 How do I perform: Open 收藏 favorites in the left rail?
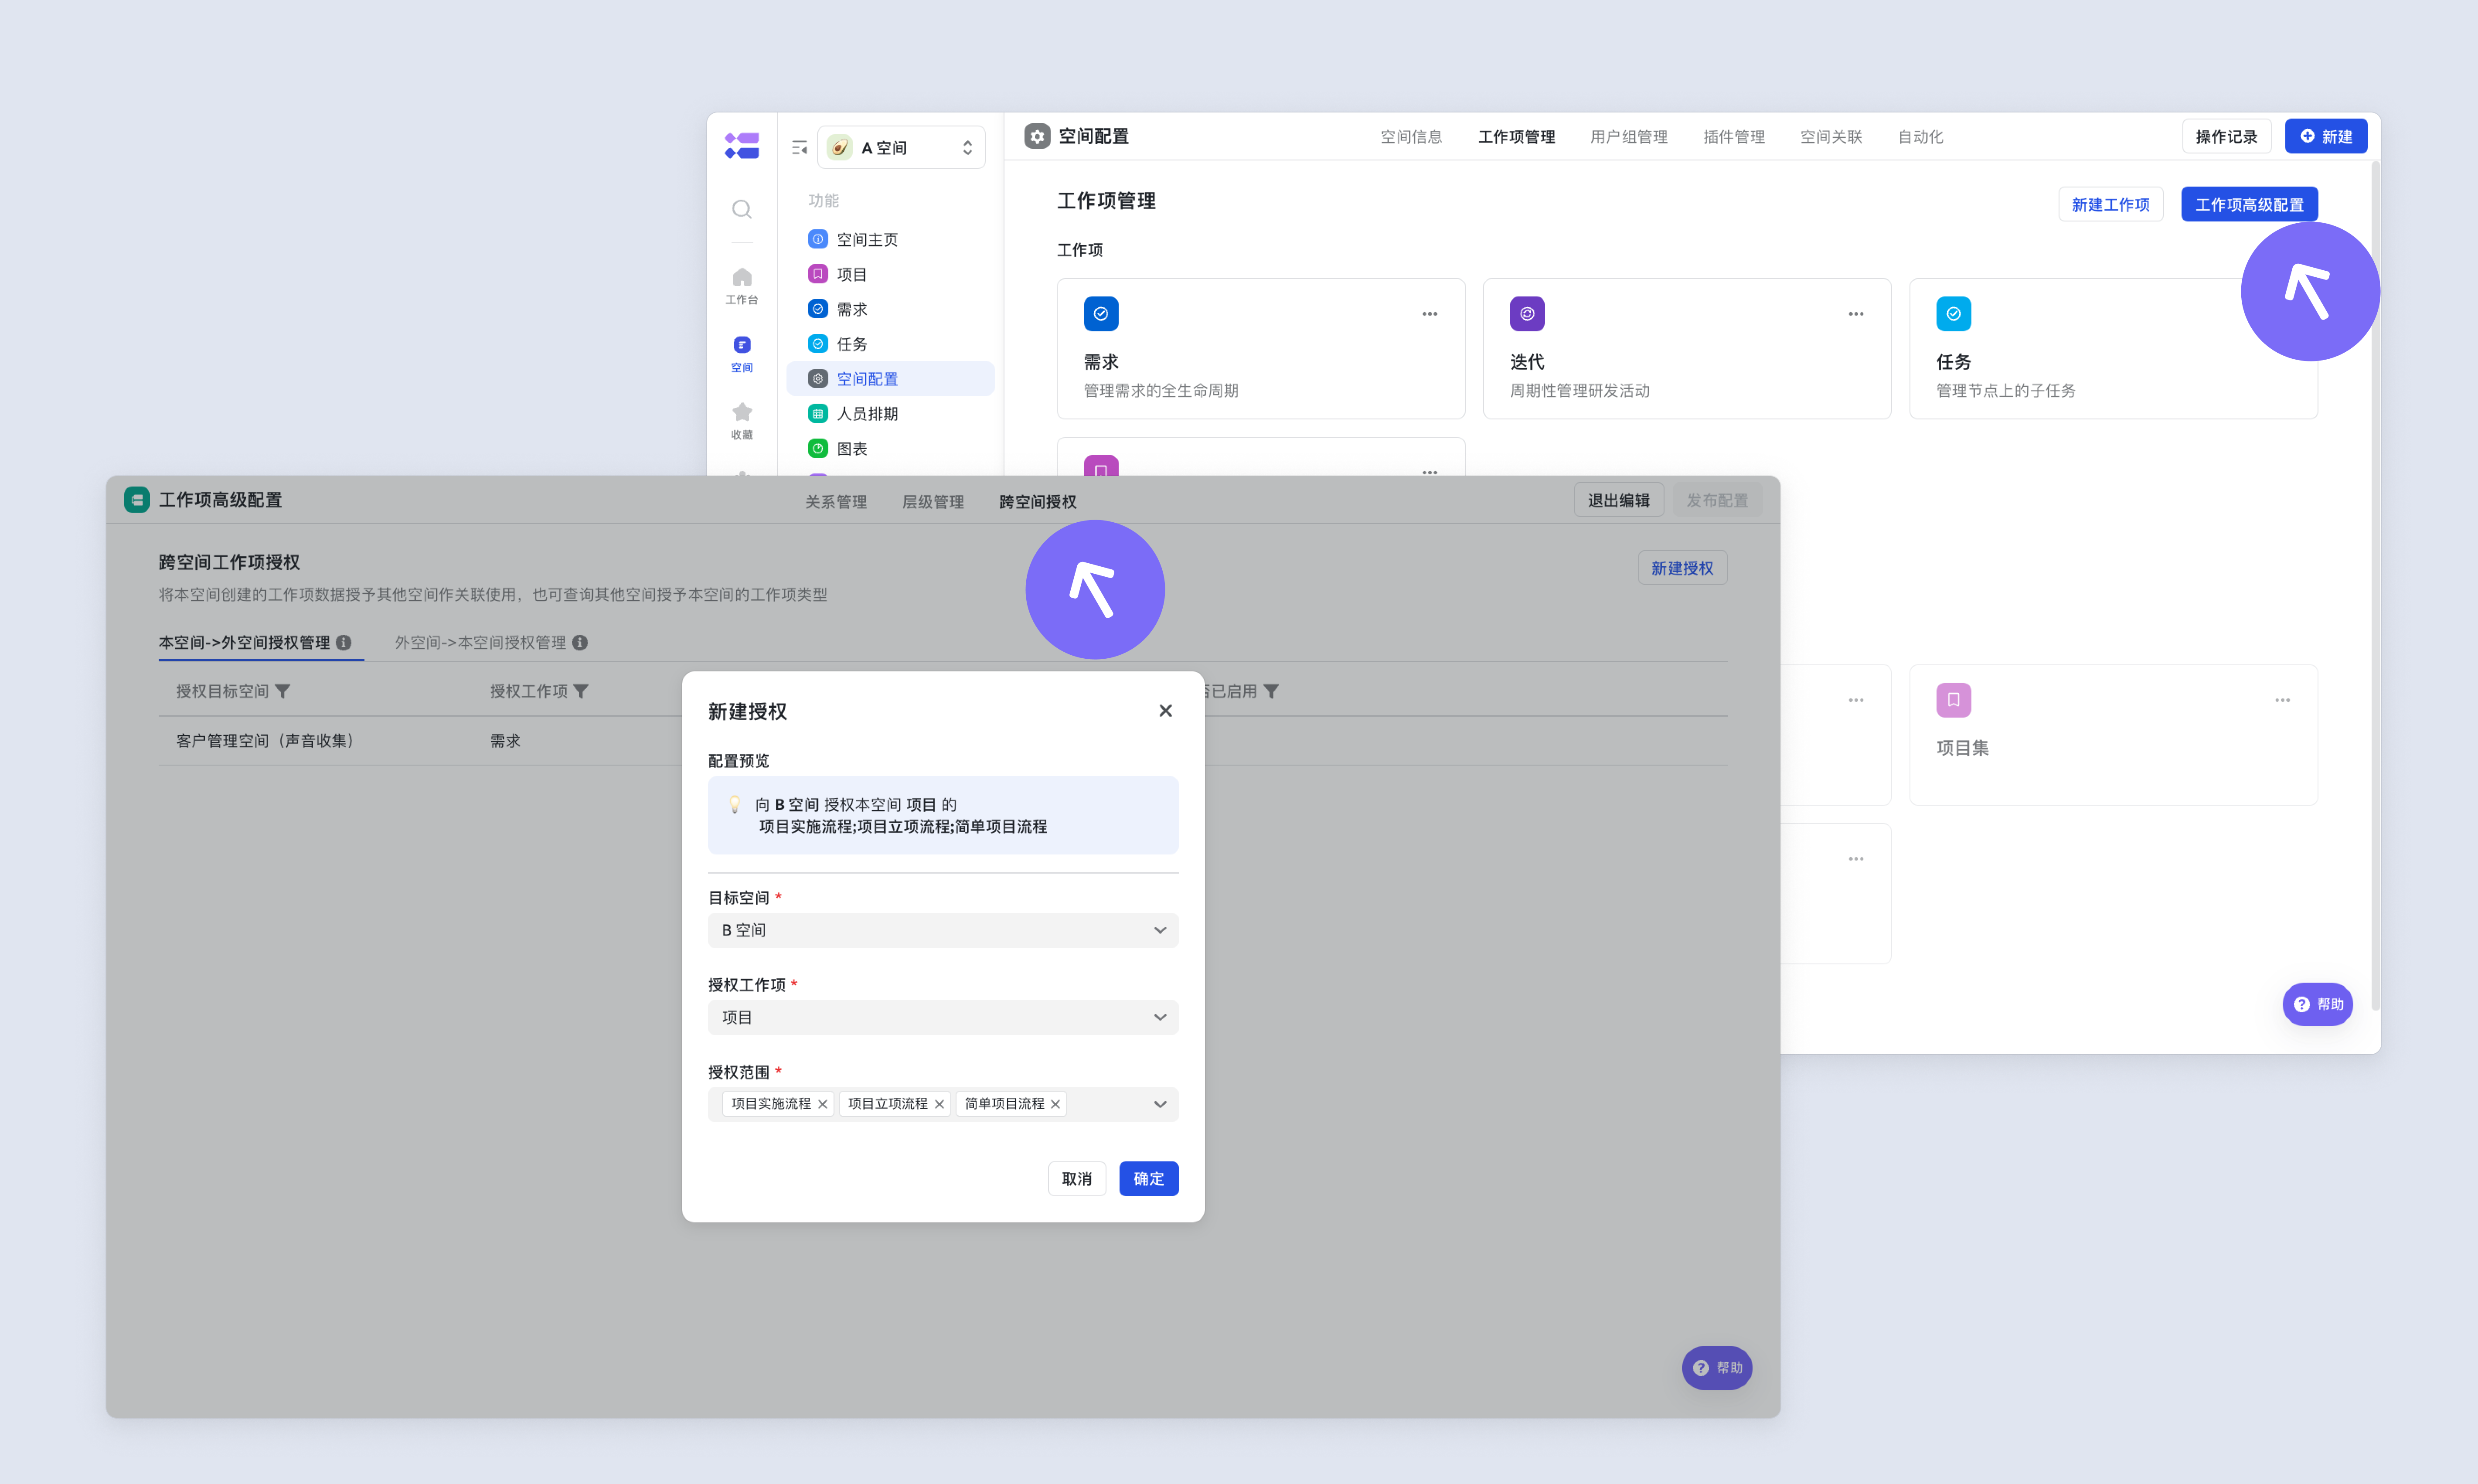pos(741,421)
